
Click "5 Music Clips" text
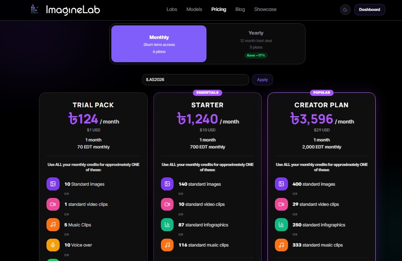coord(78,225)
